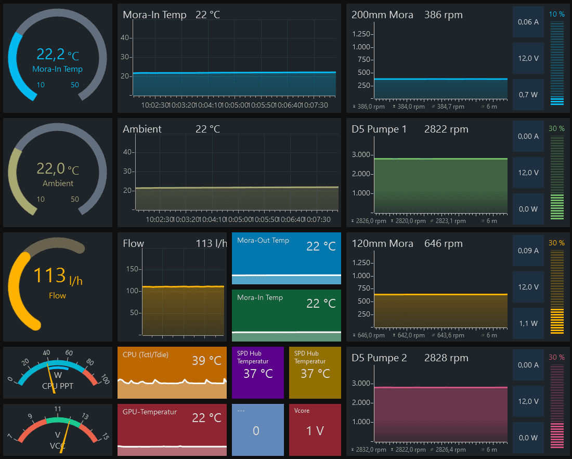Viewport: 572px width, 459px height.
Task: Click the 6 m time span under D5 Pumpe 2
Action: click(x=489, y=450)
